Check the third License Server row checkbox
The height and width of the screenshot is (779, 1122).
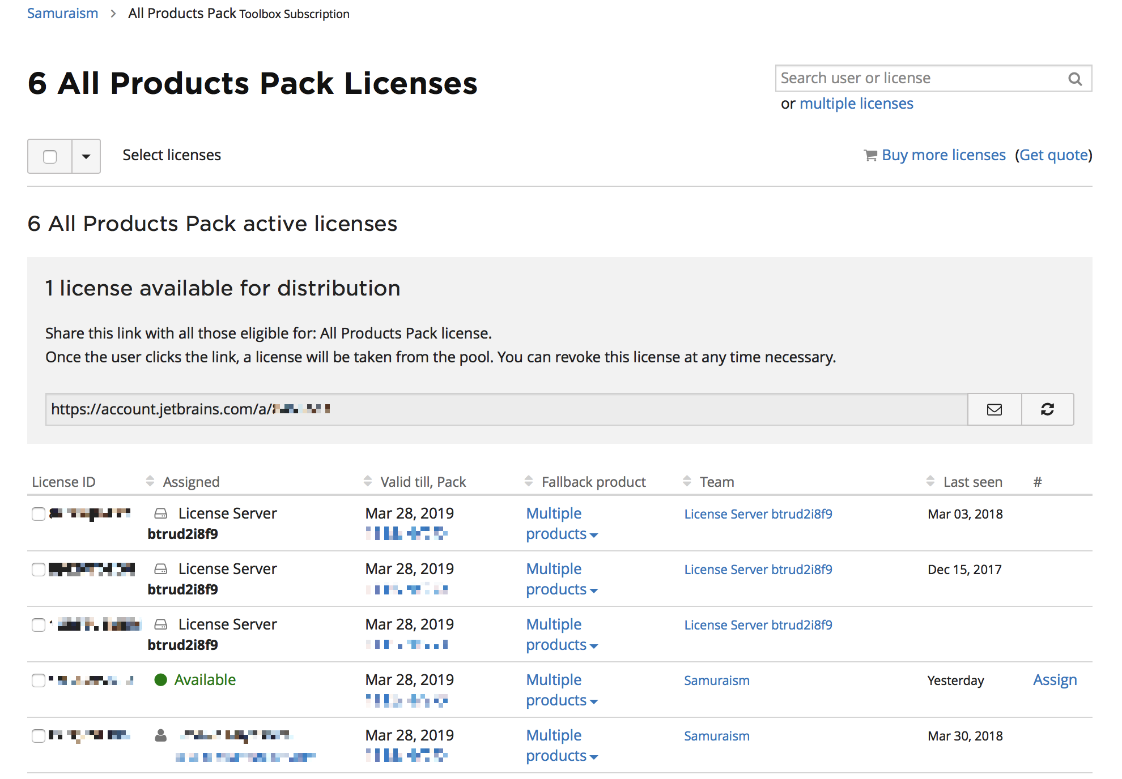tap(39, 625)
